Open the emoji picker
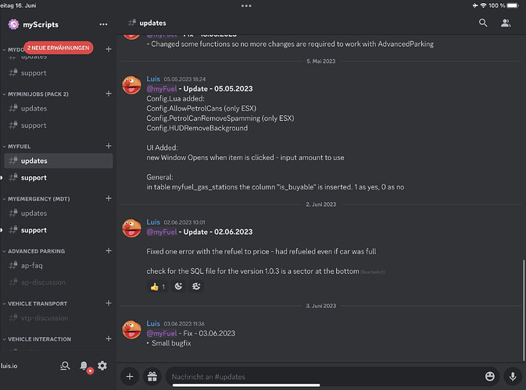This screenshot has width=526, height=390. (489, 376)
